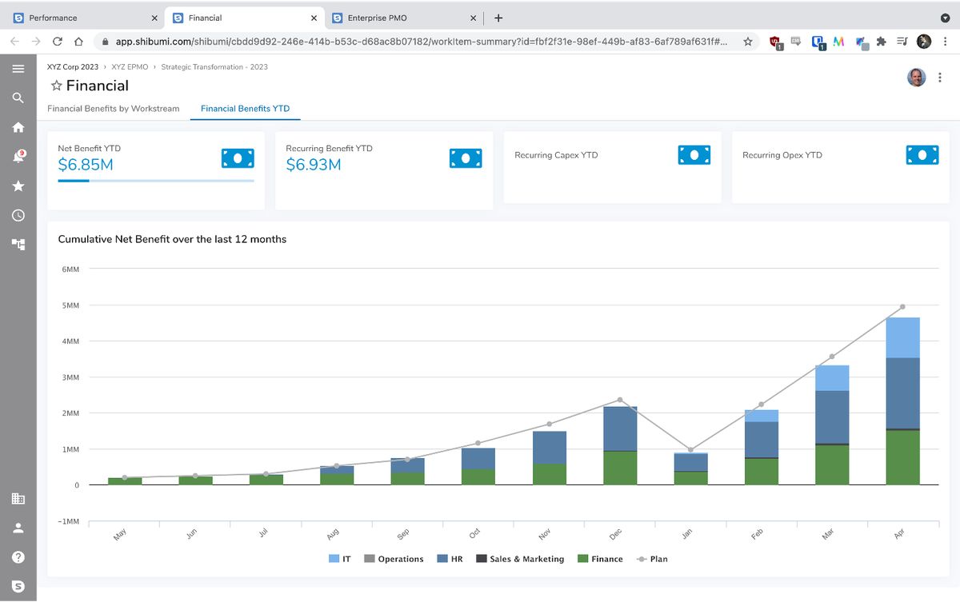
Task: Open recent items with the clock icon
Action: pos(18,214)
